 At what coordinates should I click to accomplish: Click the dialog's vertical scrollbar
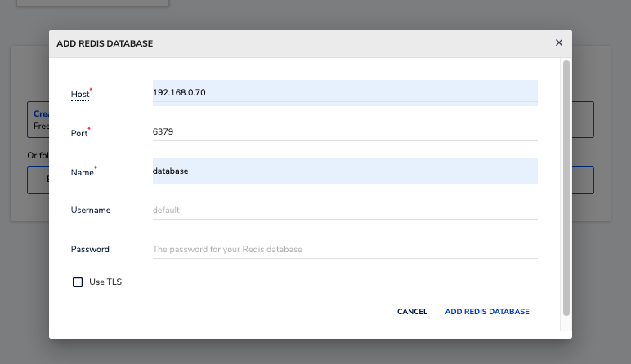point(566,188)
